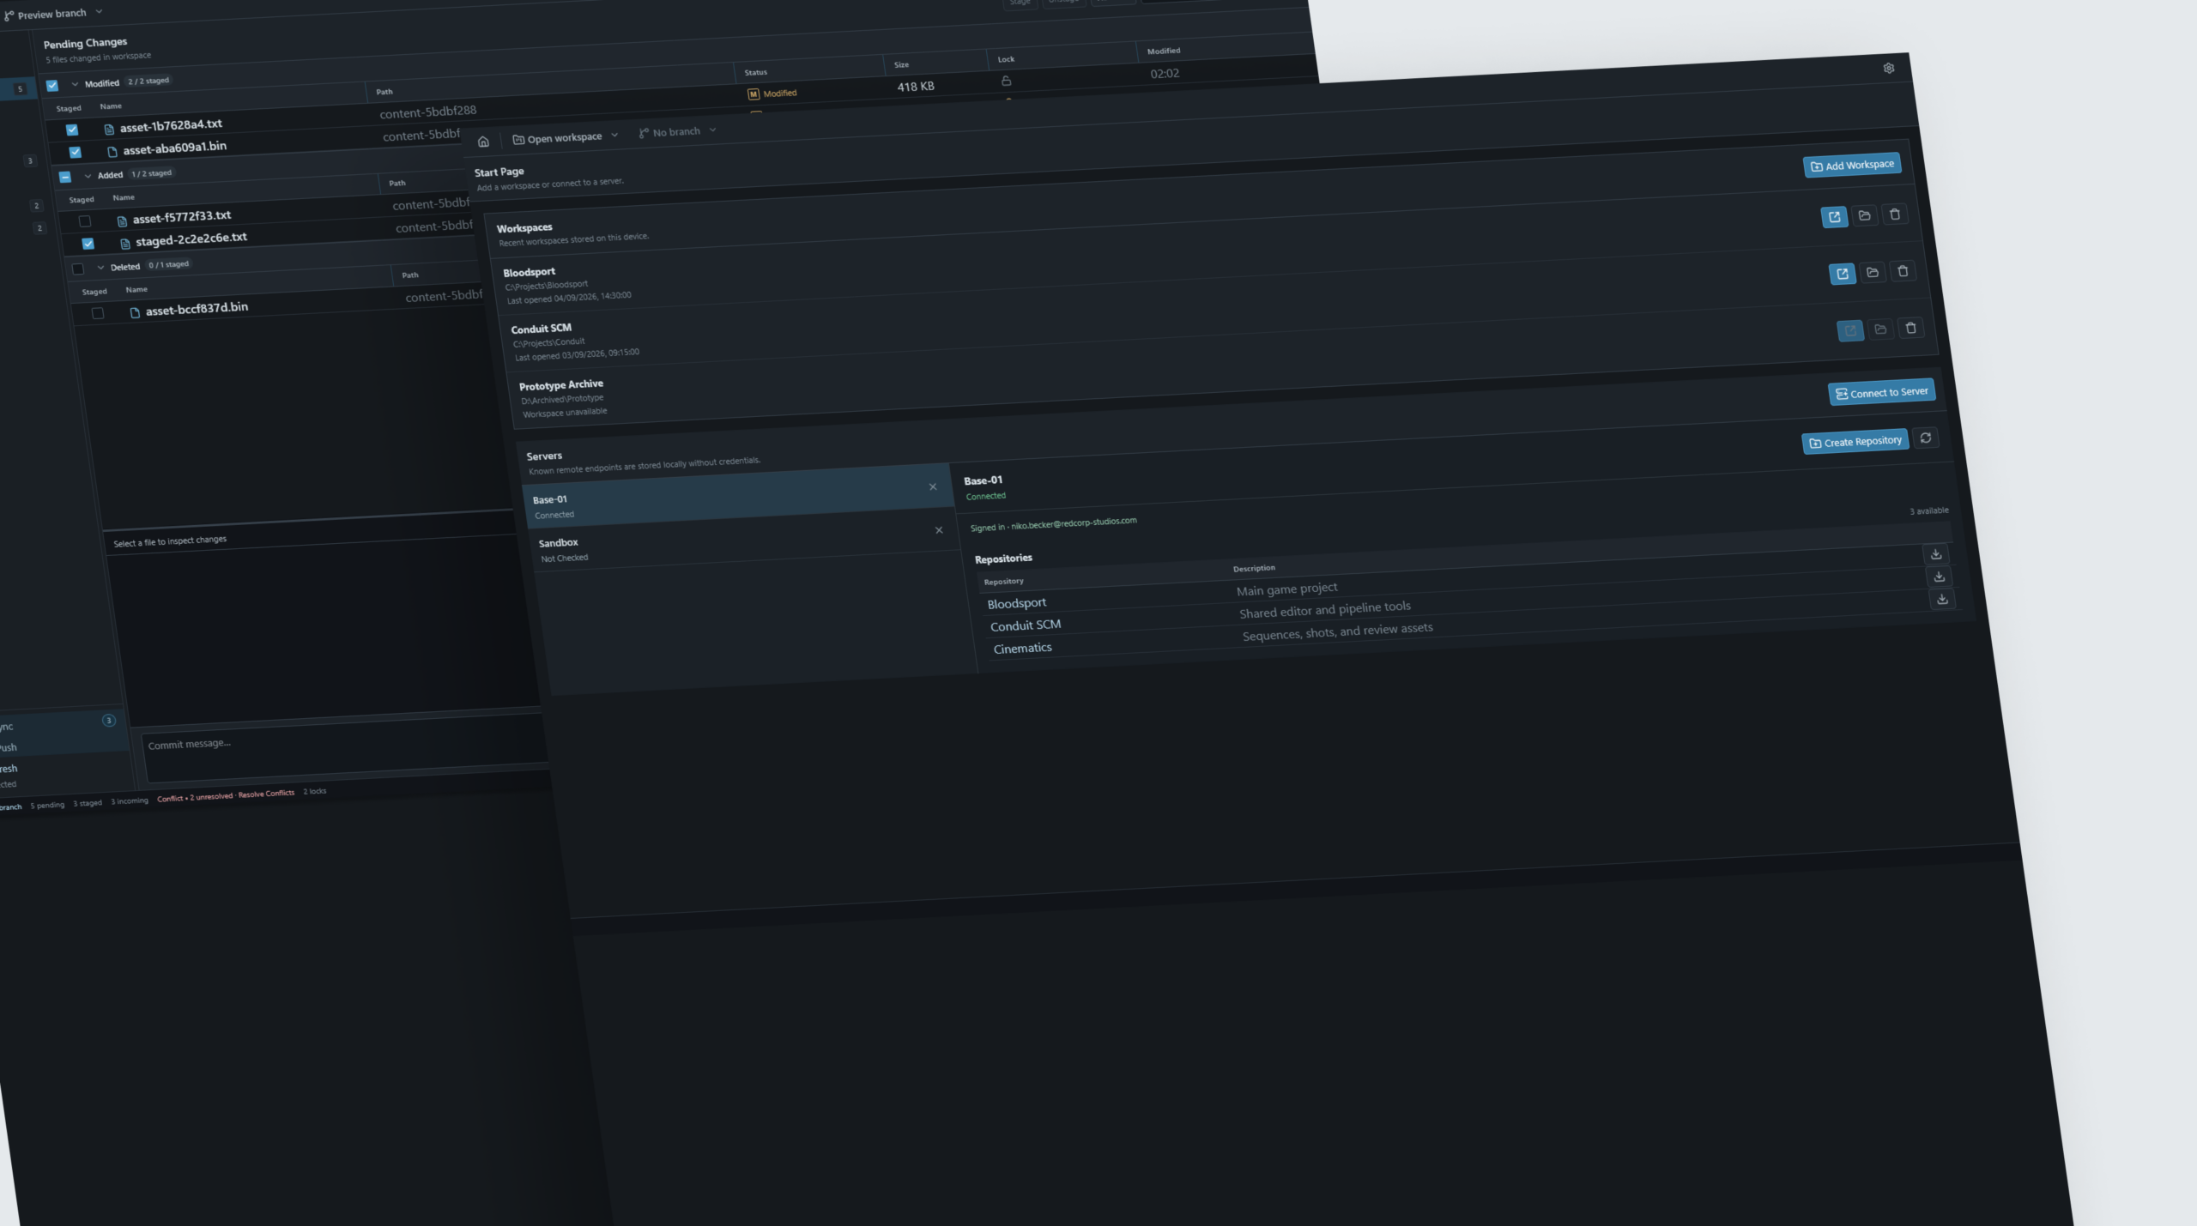Open settings via the gear icon
This screenshot has height=1226, width=2197.
[x=1889, y=68]
